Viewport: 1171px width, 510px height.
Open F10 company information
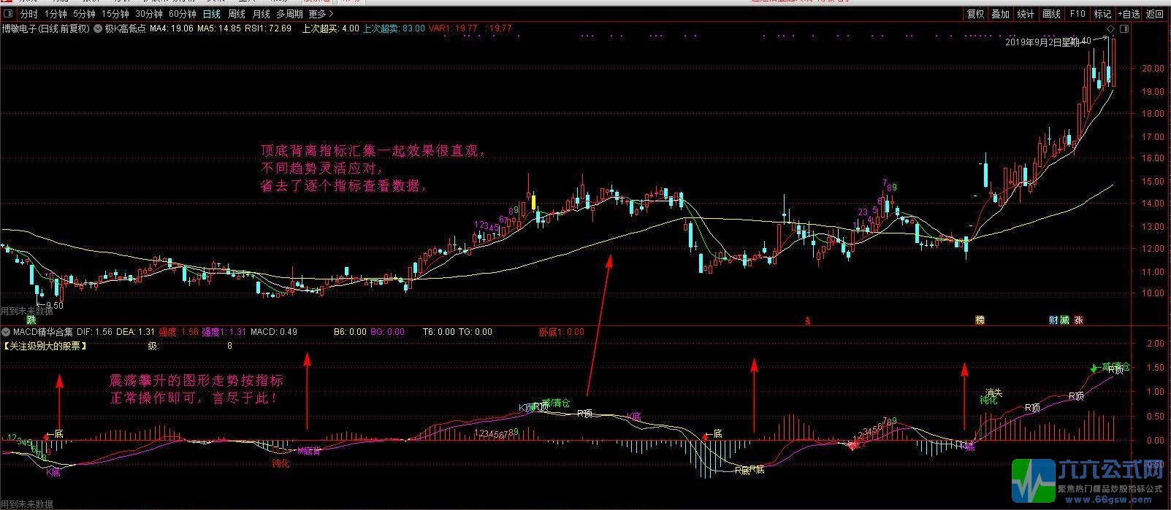click(x=1077, y=14)
